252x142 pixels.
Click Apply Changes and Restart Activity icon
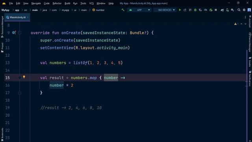tap(185, 10)
